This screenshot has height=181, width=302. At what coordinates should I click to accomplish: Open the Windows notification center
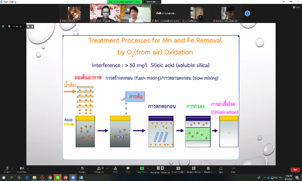(298, 178)
